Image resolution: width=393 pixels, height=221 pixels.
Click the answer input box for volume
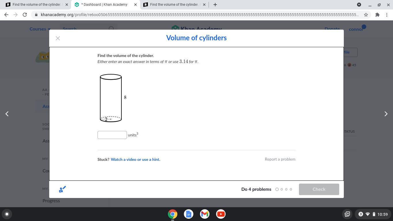point(112,135)
